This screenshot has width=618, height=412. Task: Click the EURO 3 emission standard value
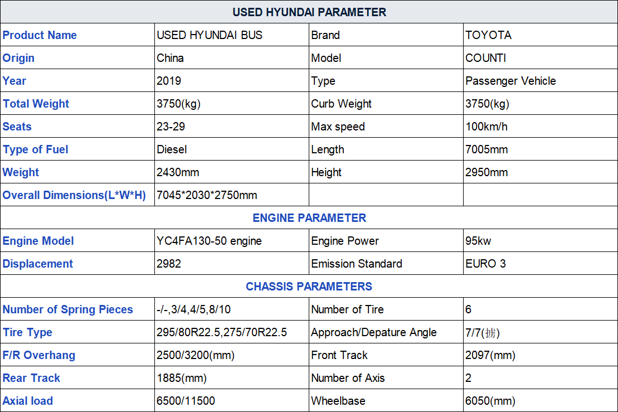coord(485,264)
